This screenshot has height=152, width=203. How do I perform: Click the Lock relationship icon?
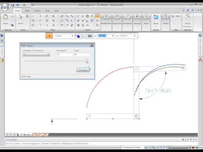click(x=92, y=16)
